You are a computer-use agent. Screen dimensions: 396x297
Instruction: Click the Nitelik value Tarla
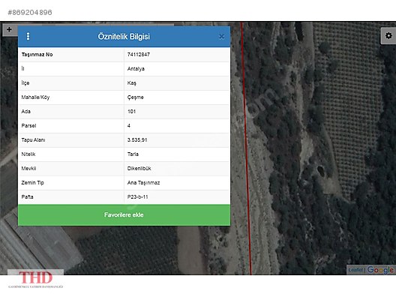133,154
